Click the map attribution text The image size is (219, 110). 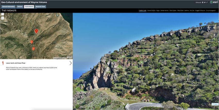tap(60, 58)
